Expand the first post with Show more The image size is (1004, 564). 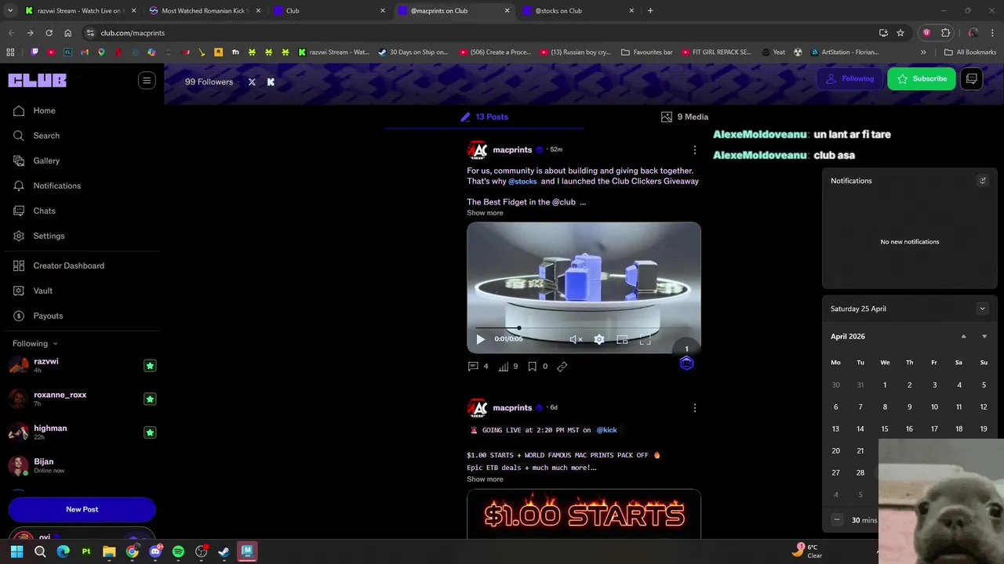click(x=485, y=213)
